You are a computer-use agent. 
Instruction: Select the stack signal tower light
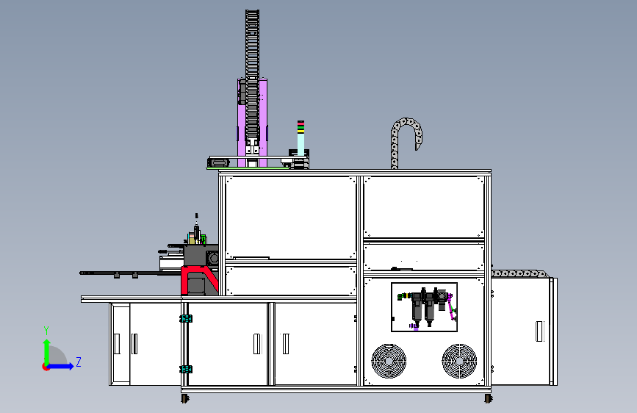tap(300, 138)
